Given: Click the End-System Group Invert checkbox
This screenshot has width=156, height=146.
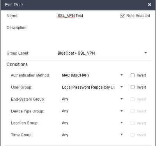Looking at the screenshot, I should [x=133, y=99].
